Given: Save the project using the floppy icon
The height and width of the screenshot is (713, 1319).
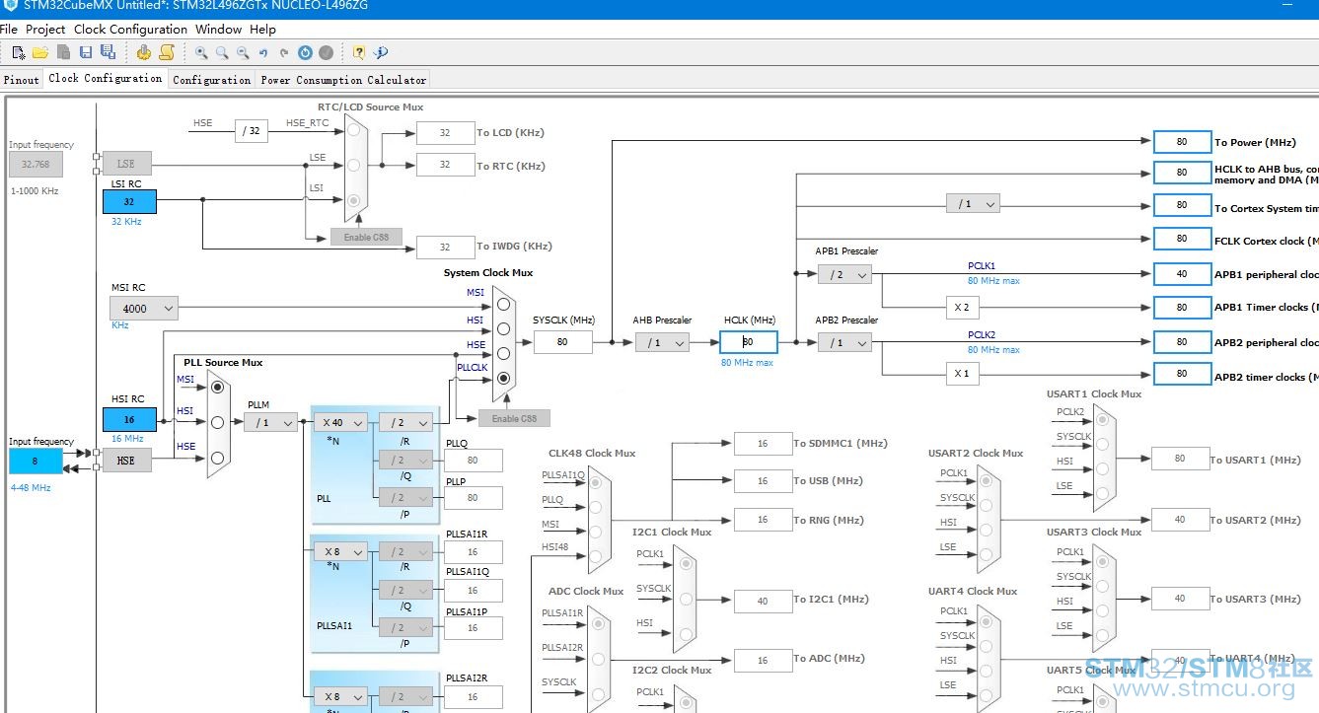Looking at the screenshot, I should (86, 52).
